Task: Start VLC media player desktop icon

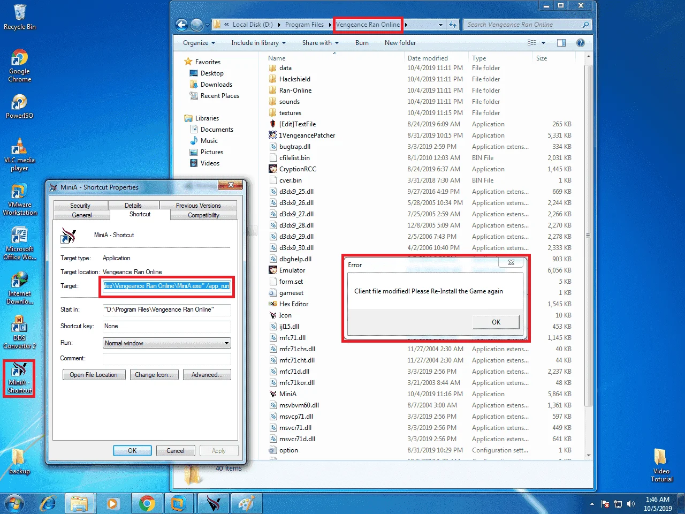Action: (x=20, y=155)
